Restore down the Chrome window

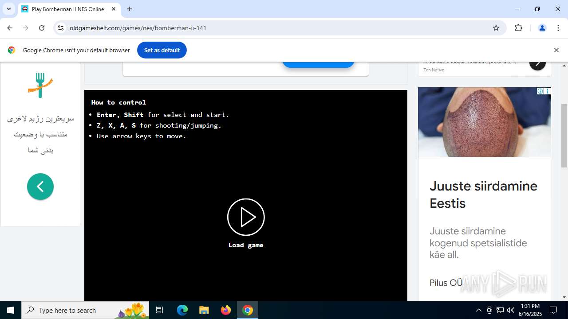[537, 9]
